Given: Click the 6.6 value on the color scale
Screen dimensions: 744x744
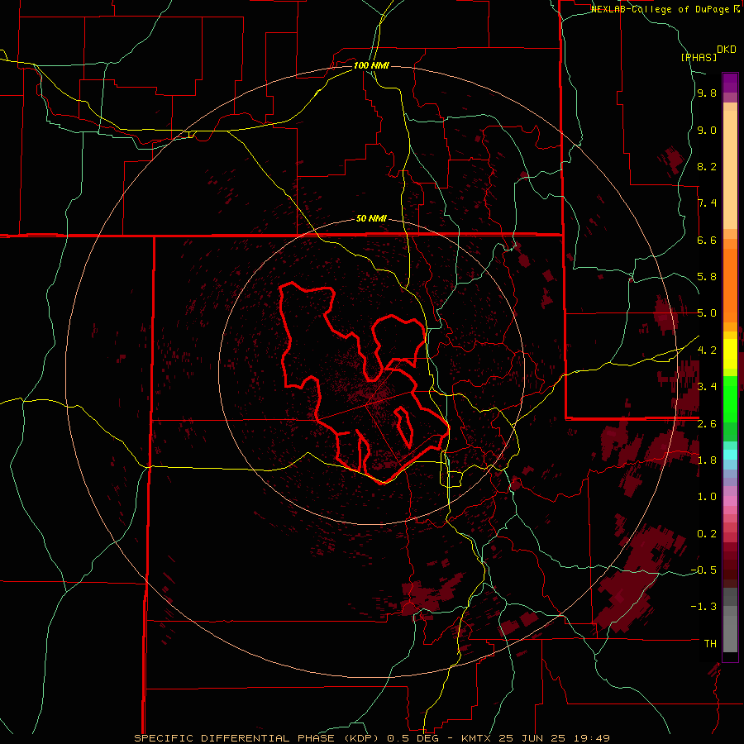Looking at the screenshot, I should click(707, 240).
